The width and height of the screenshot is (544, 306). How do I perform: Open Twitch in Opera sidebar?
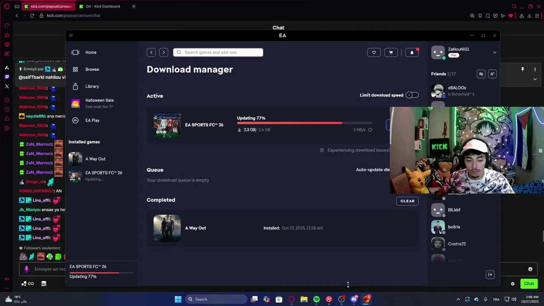coord(7,77)
